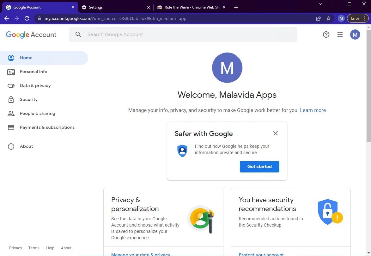This screenshot has height=256, width=371.
Task: Open People & sharing section
Action: click(44, 113)
